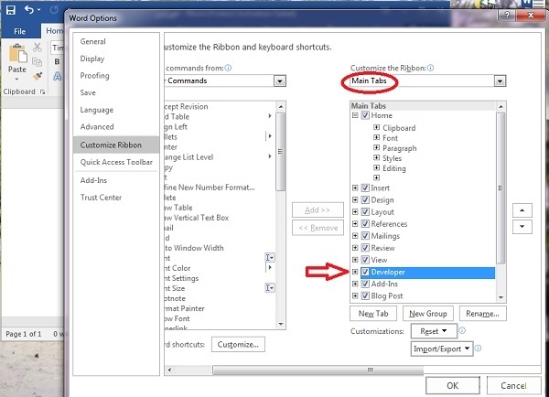Open the Import/Export dropdown
This screenshot has height=397, width=549.
(x=443, y=349)
